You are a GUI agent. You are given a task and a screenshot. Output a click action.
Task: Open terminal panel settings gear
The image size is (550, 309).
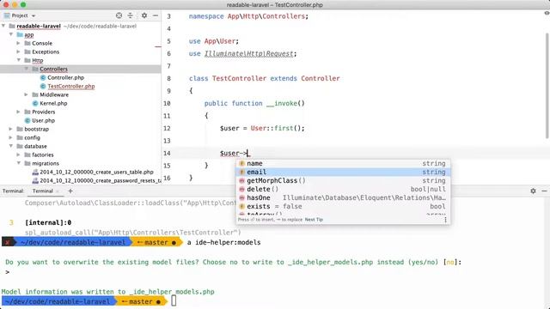533,191
